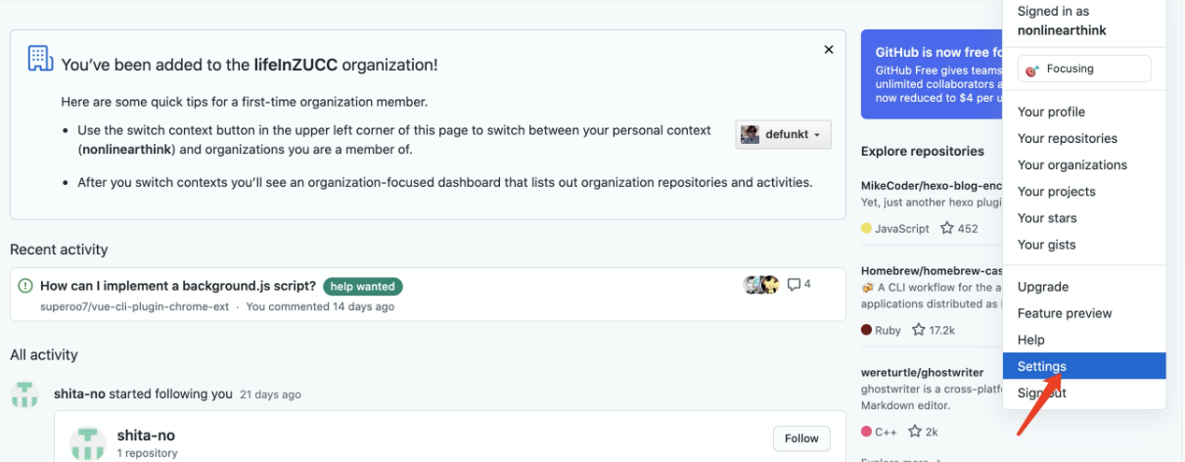Open the Feature preview menu entry
The image size is (1185, 462).
1065,313
